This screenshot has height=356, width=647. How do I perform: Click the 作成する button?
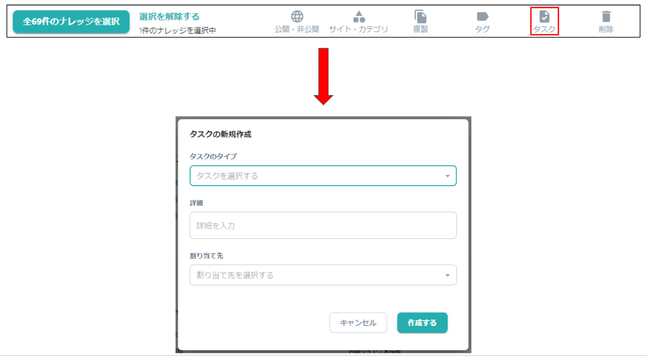(422, 323)
